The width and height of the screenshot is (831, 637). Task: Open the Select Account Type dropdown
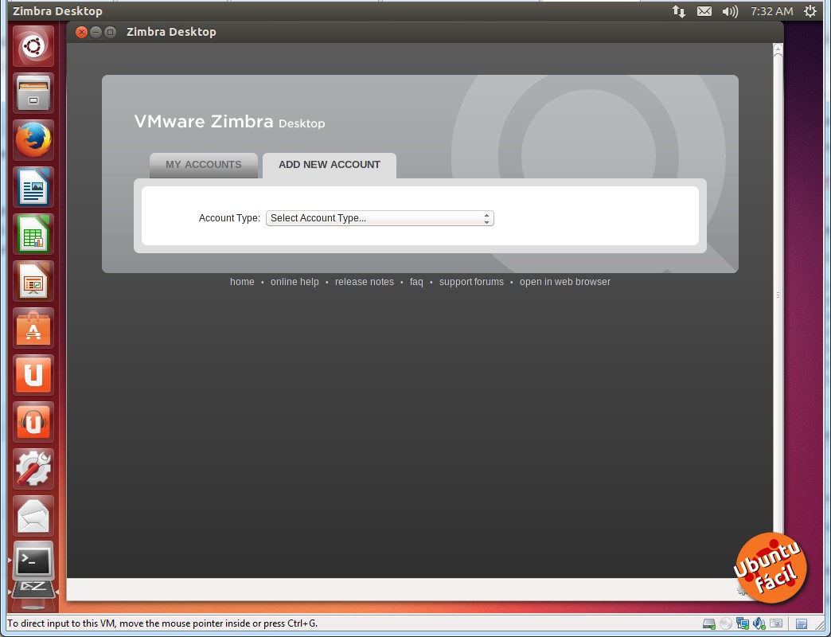pyautogui.click(x=380, y=218)
